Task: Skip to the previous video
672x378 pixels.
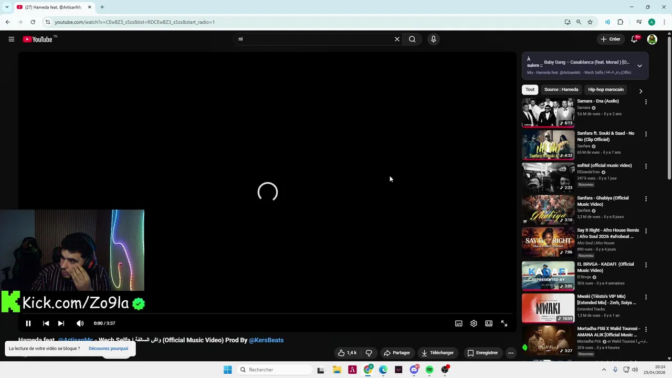Action: 46,323
